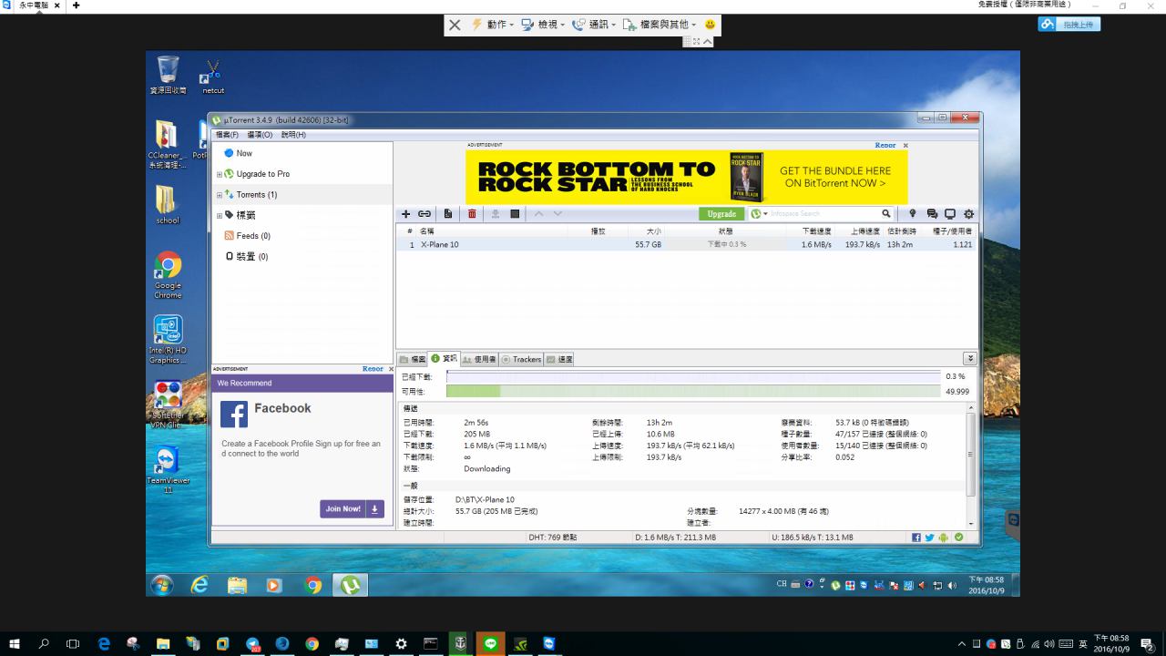Click the search magnifier icon

885,214
